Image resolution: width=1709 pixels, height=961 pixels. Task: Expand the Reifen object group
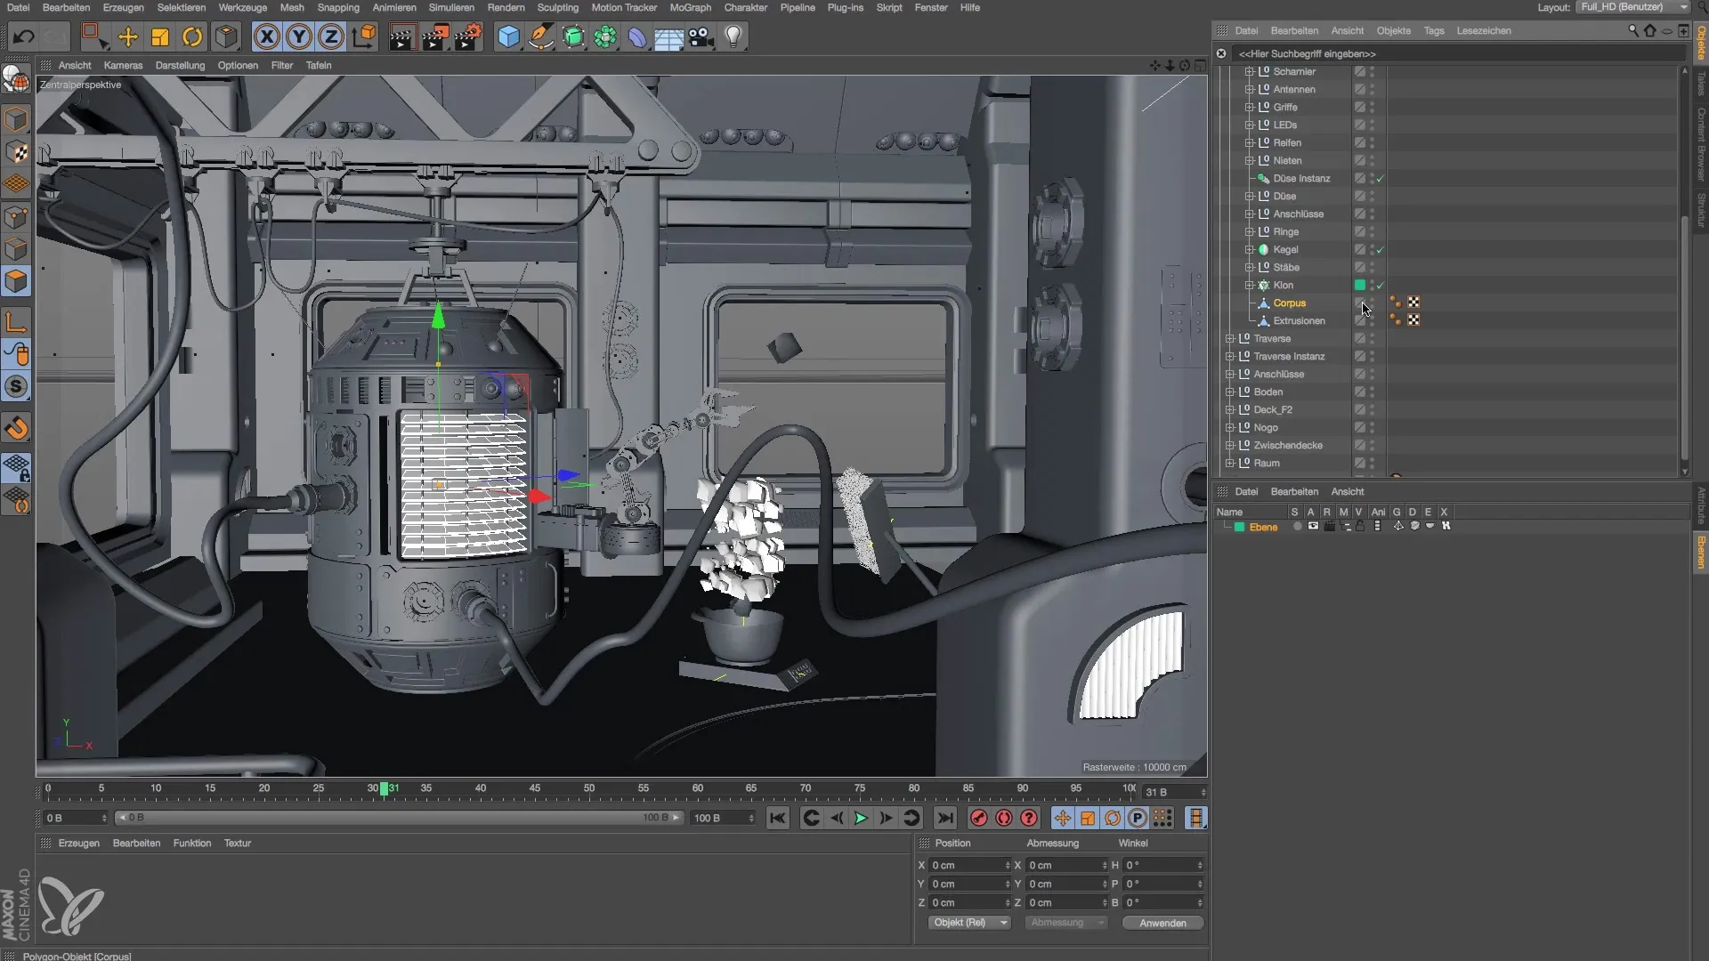[1249, 142]
